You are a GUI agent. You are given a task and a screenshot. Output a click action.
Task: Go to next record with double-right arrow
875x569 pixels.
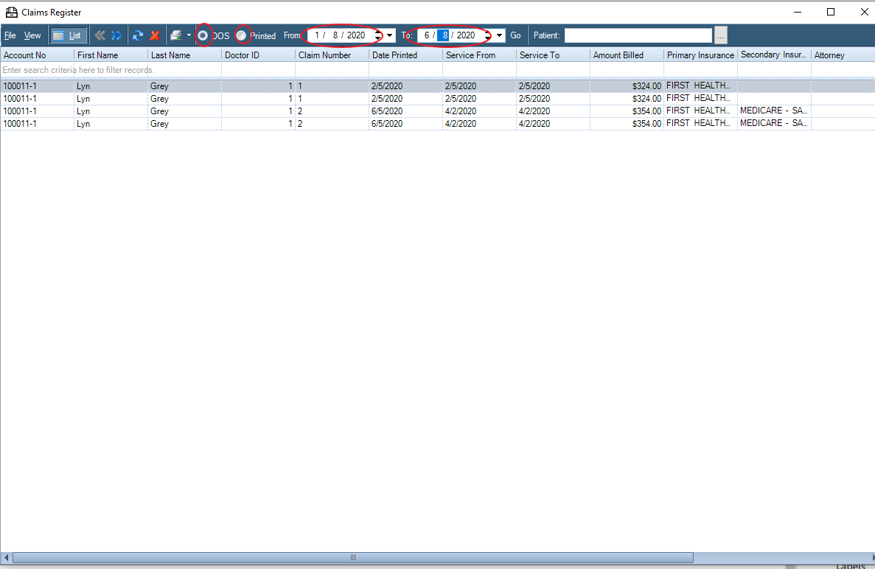(116, 35)
